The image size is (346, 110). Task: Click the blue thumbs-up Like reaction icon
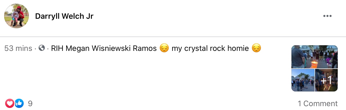click(x=19, y=103)
